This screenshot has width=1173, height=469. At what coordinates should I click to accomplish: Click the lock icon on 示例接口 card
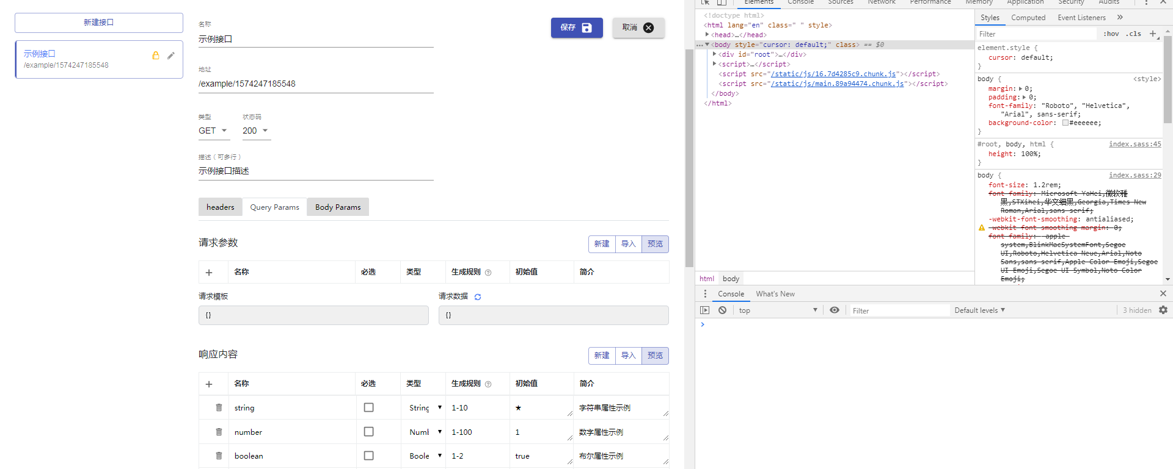[x=156, y=55]
